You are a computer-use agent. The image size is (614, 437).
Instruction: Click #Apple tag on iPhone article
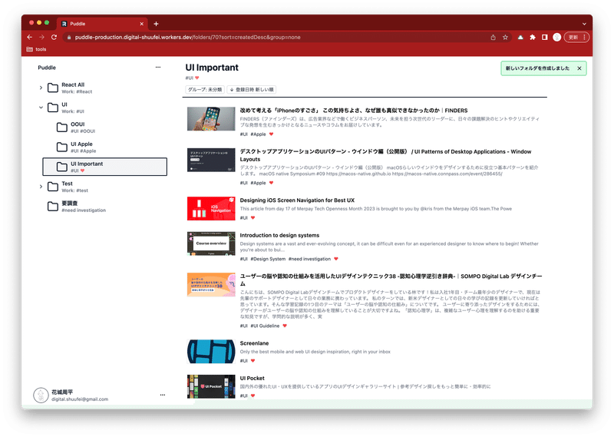pos(258,134)
